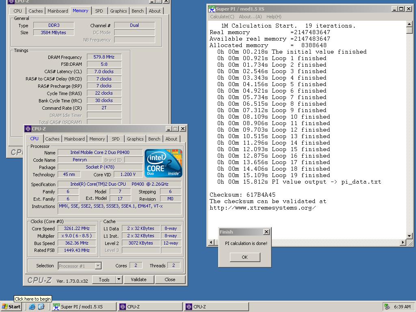Activate first CPU-Z taskbar button

[150, 307]
